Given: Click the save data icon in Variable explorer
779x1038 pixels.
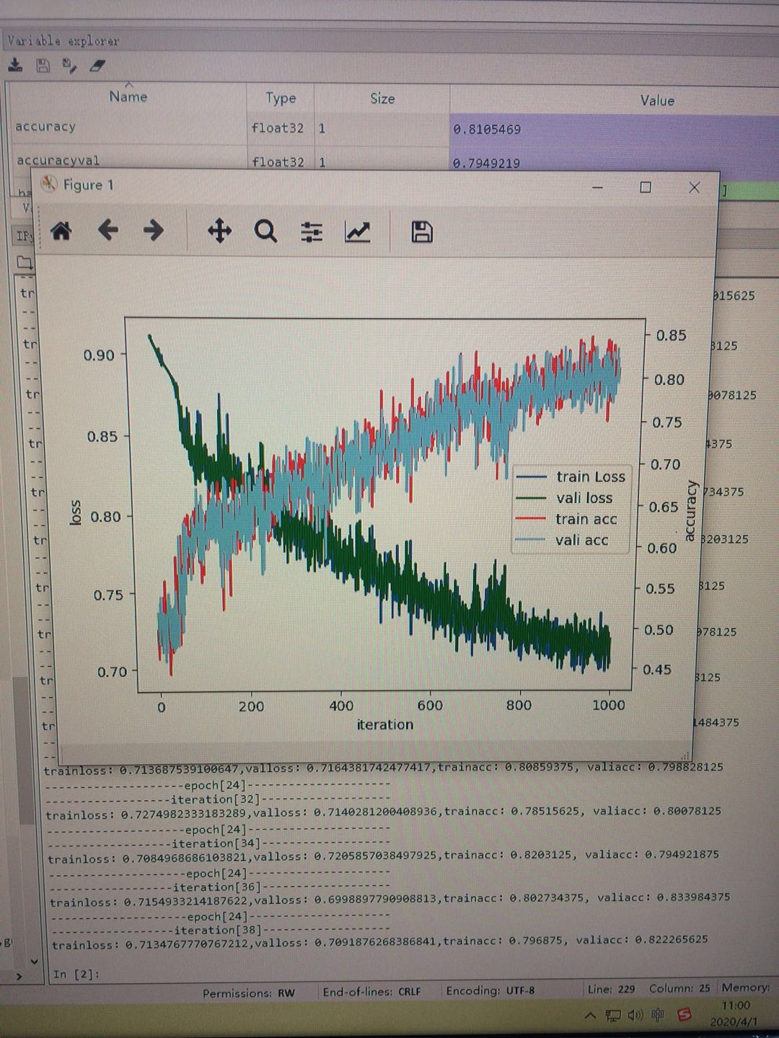Looking at the screenshot, I should tap(43, 66).
